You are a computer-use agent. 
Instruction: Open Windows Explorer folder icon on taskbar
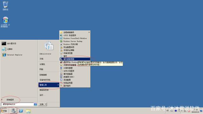[28, 111]
